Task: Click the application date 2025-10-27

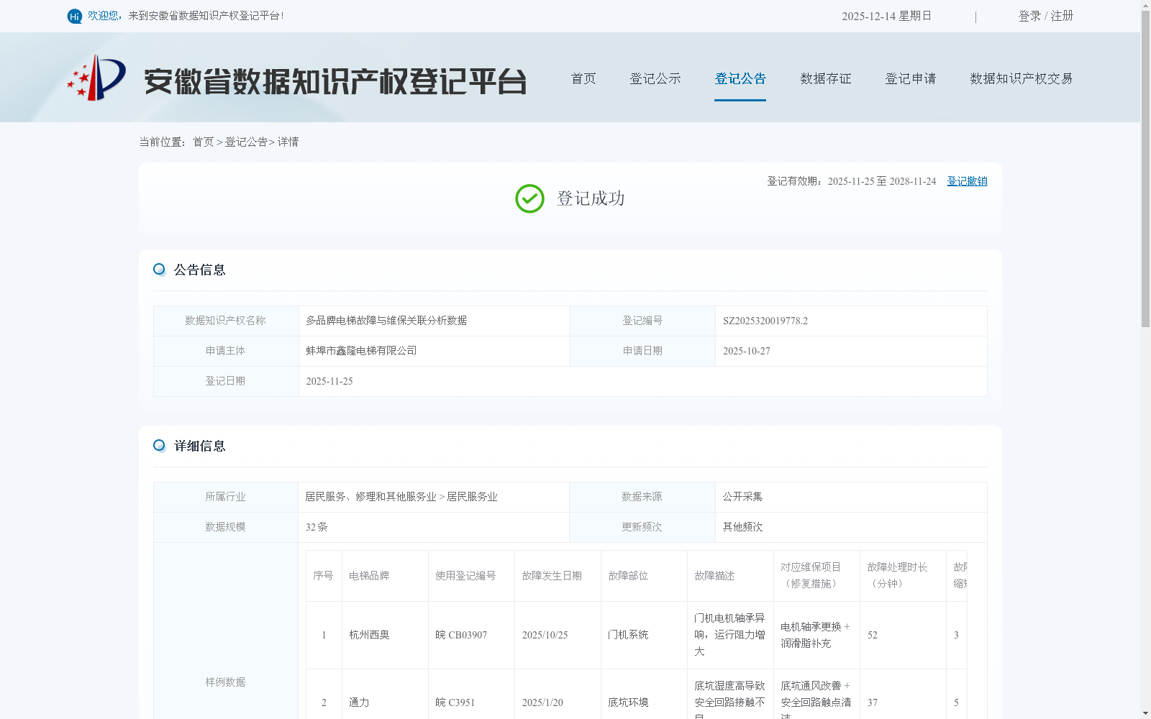Action: (x=747, y=351)
